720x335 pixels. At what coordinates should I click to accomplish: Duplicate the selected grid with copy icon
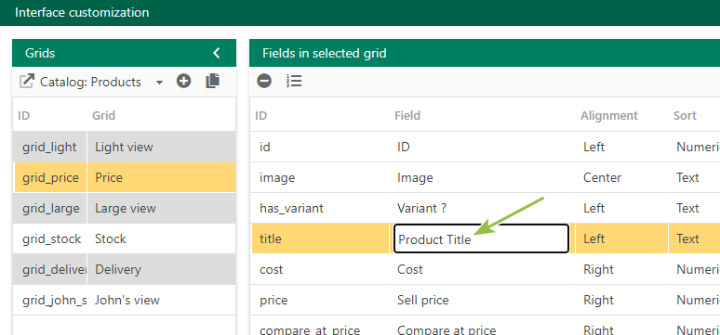212,81
